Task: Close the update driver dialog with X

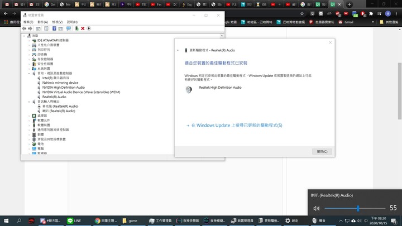Action: click(x=330, y=42)
